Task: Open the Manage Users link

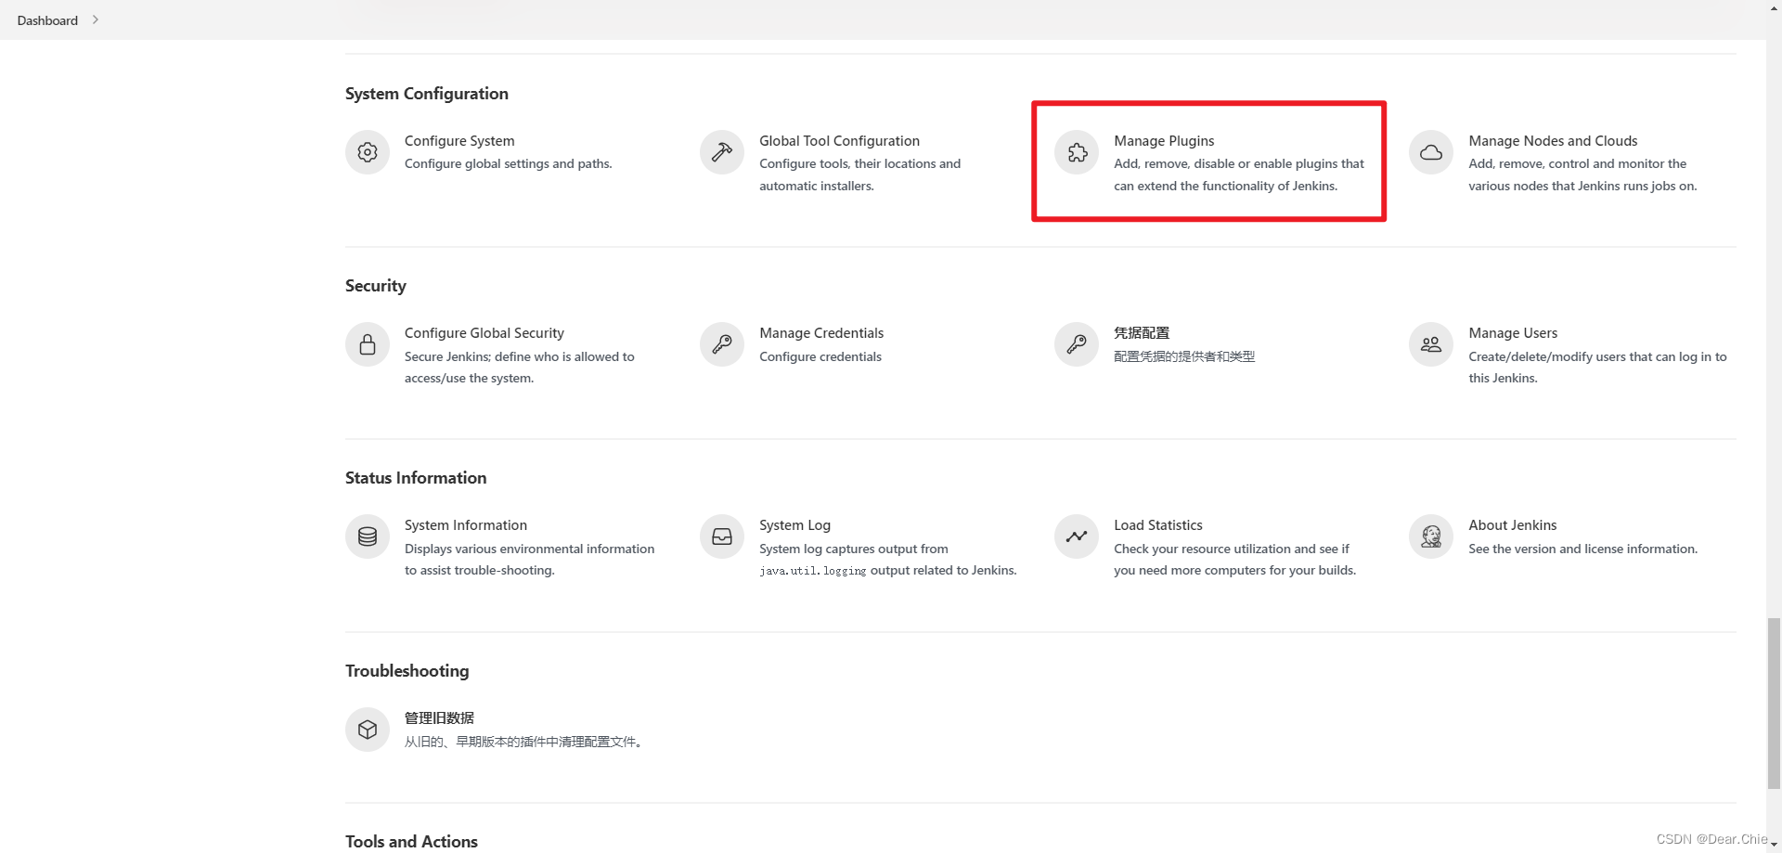Action: (1513, 333)
